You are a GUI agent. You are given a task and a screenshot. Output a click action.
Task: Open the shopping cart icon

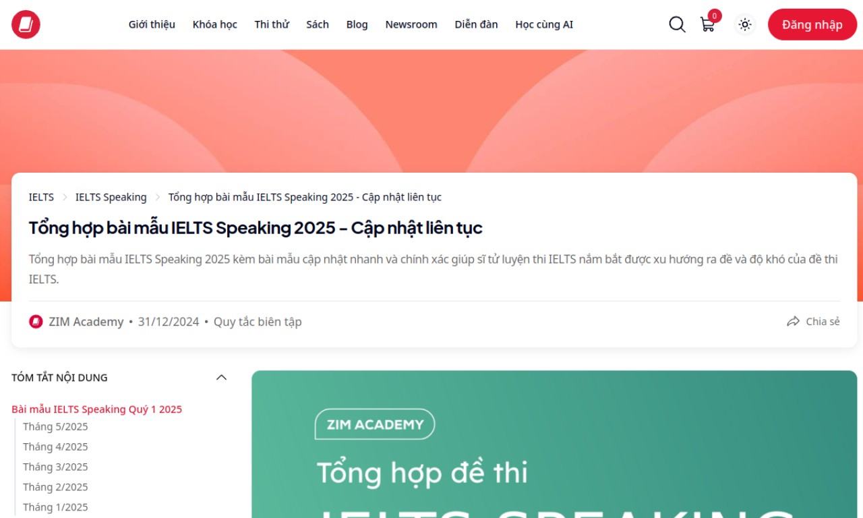(707, 25)
